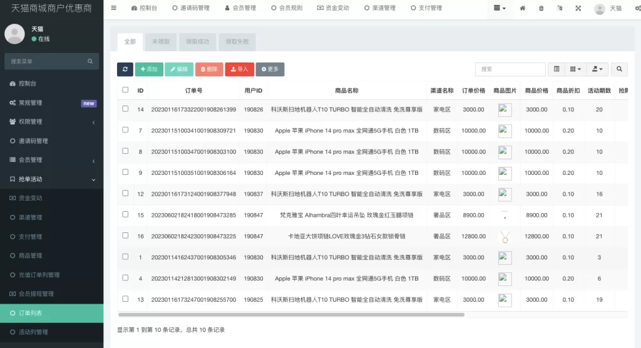Check the row with ID 16

[x=125, y=236]
